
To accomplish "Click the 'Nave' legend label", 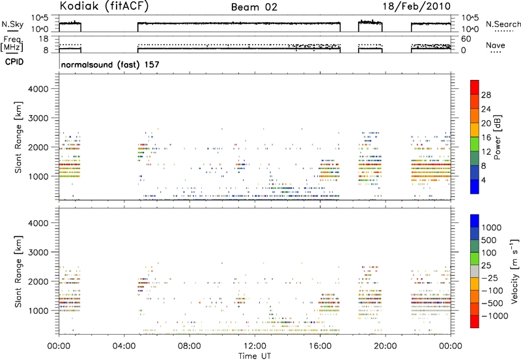I will [x=496, y=45].
